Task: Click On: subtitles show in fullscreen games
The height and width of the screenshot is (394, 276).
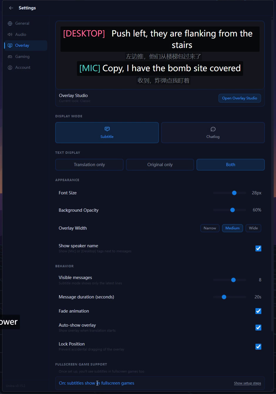Action: pos(97,383)
